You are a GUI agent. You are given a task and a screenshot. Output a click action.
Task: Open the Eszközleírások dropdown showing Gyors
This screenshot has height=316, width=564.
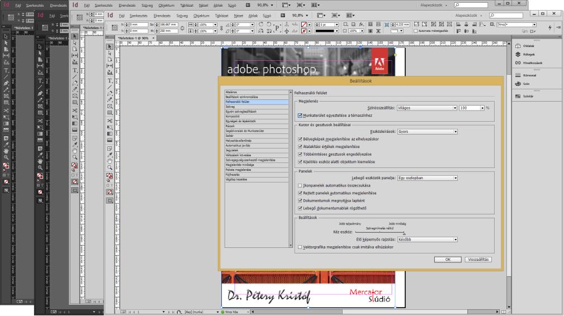427,131
